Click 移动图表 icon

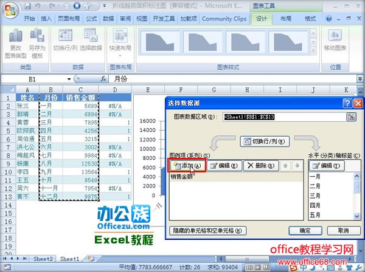[335, 40]
